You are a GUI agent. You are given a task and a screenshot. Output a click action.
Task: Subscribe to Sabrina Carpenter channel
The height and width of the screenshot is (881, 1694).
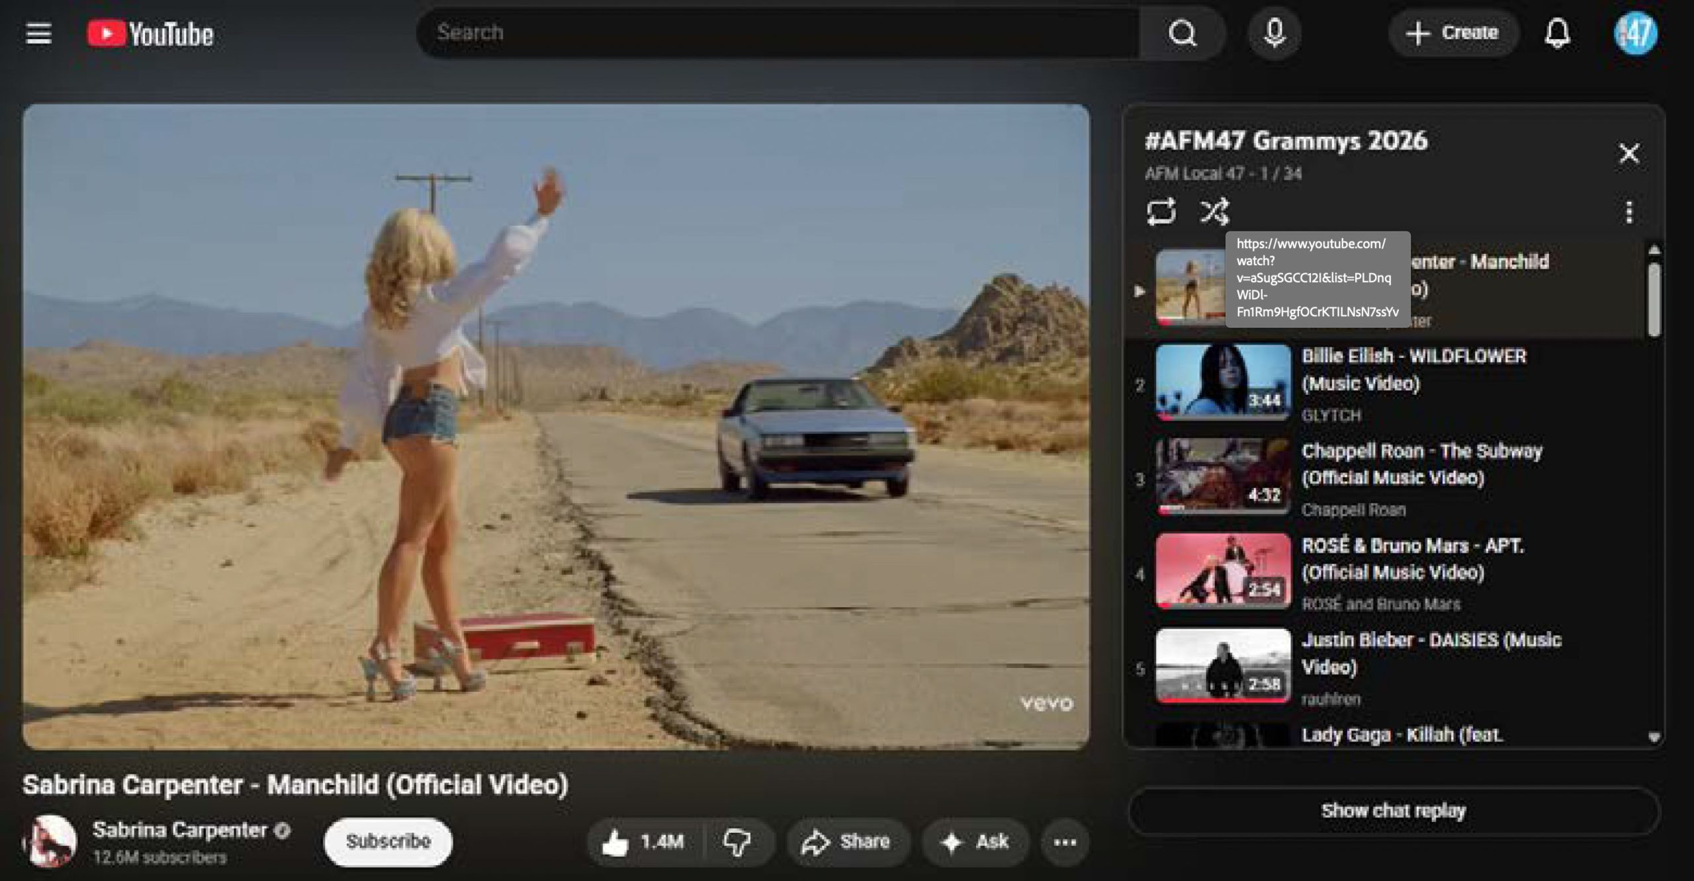pos(388,841)
